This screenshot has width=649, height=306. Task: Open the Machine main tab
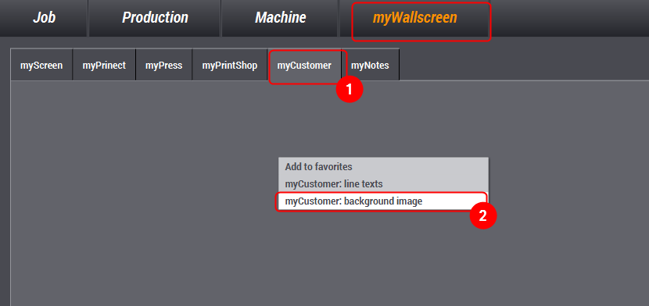click(x=280, y=18)
